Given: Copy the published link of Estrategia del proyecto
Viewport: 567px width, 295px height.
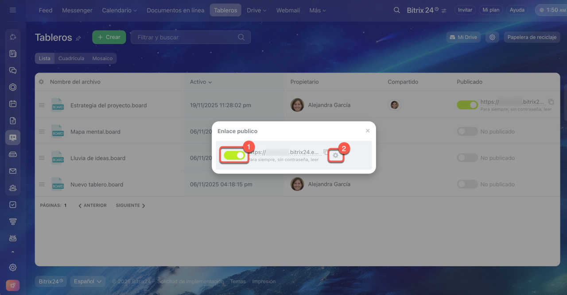Looking at the screenshot, I should (551, 102).
